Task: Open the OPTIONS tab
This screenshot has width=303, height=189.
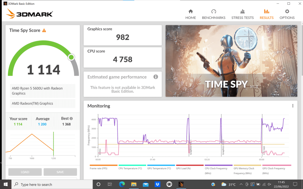Action: [287, 14]
